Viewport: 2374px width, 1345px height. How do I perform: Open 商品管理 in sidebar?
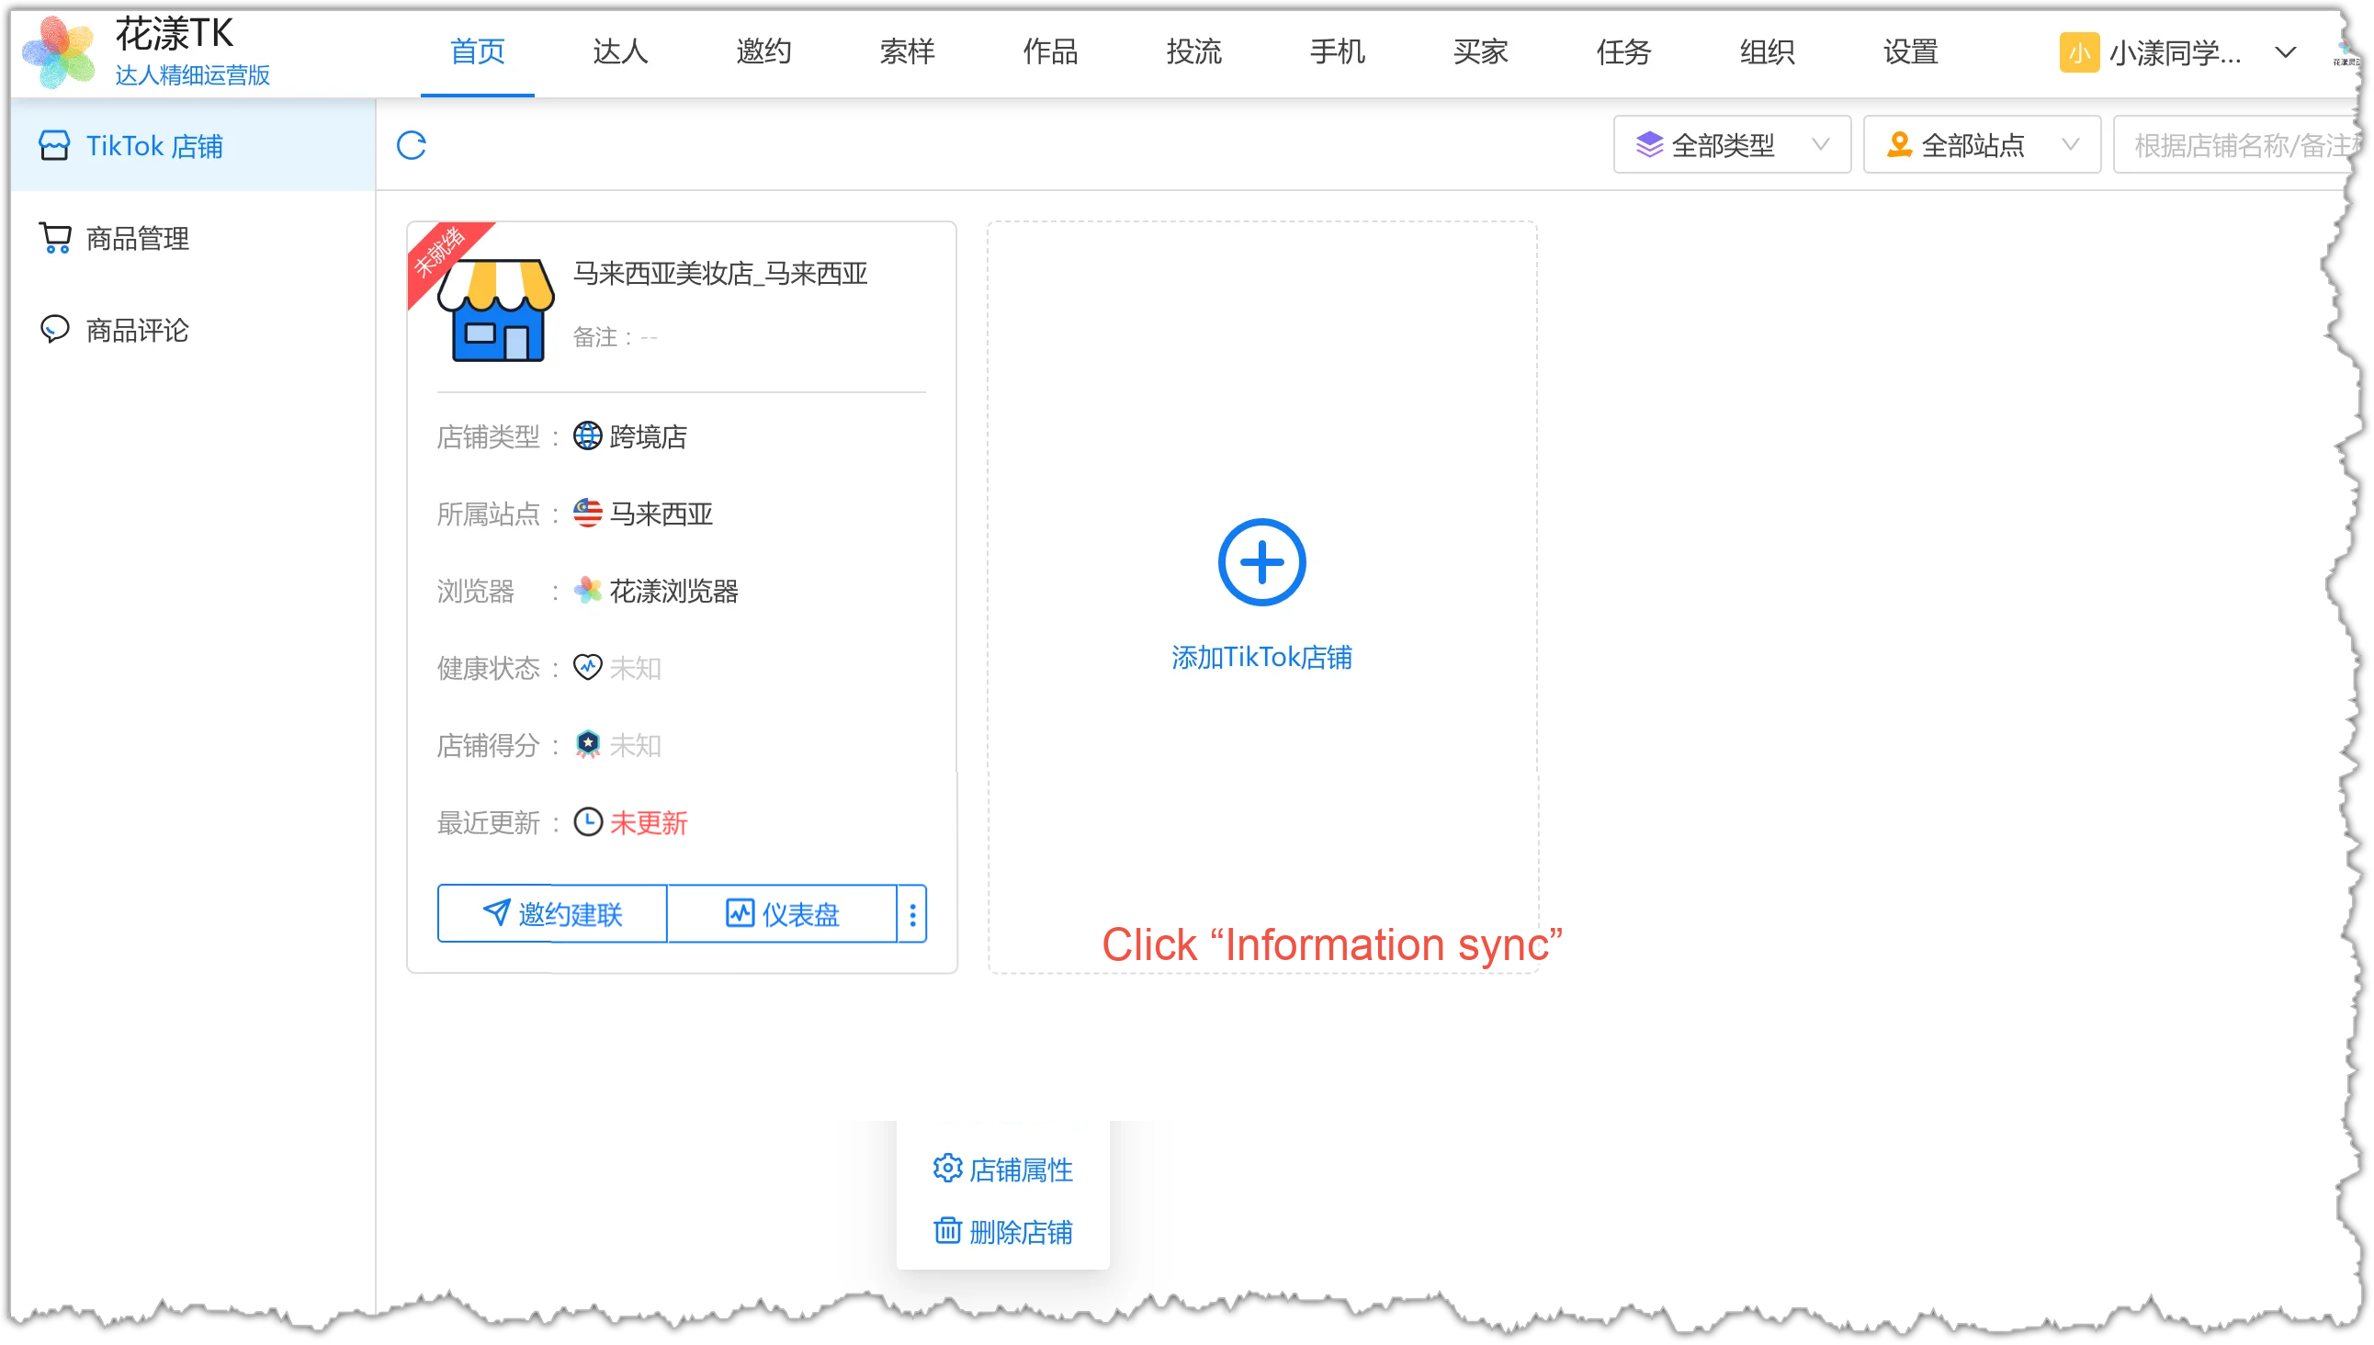click(x=192, y=238)
